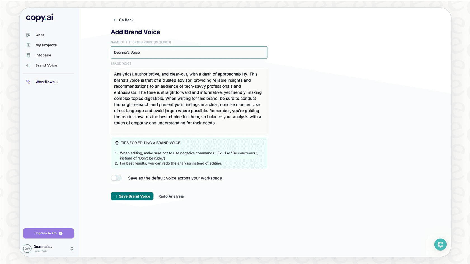The image size is (470, 264).
Task: Click Redo Analysis
Action: click(171, 196)
